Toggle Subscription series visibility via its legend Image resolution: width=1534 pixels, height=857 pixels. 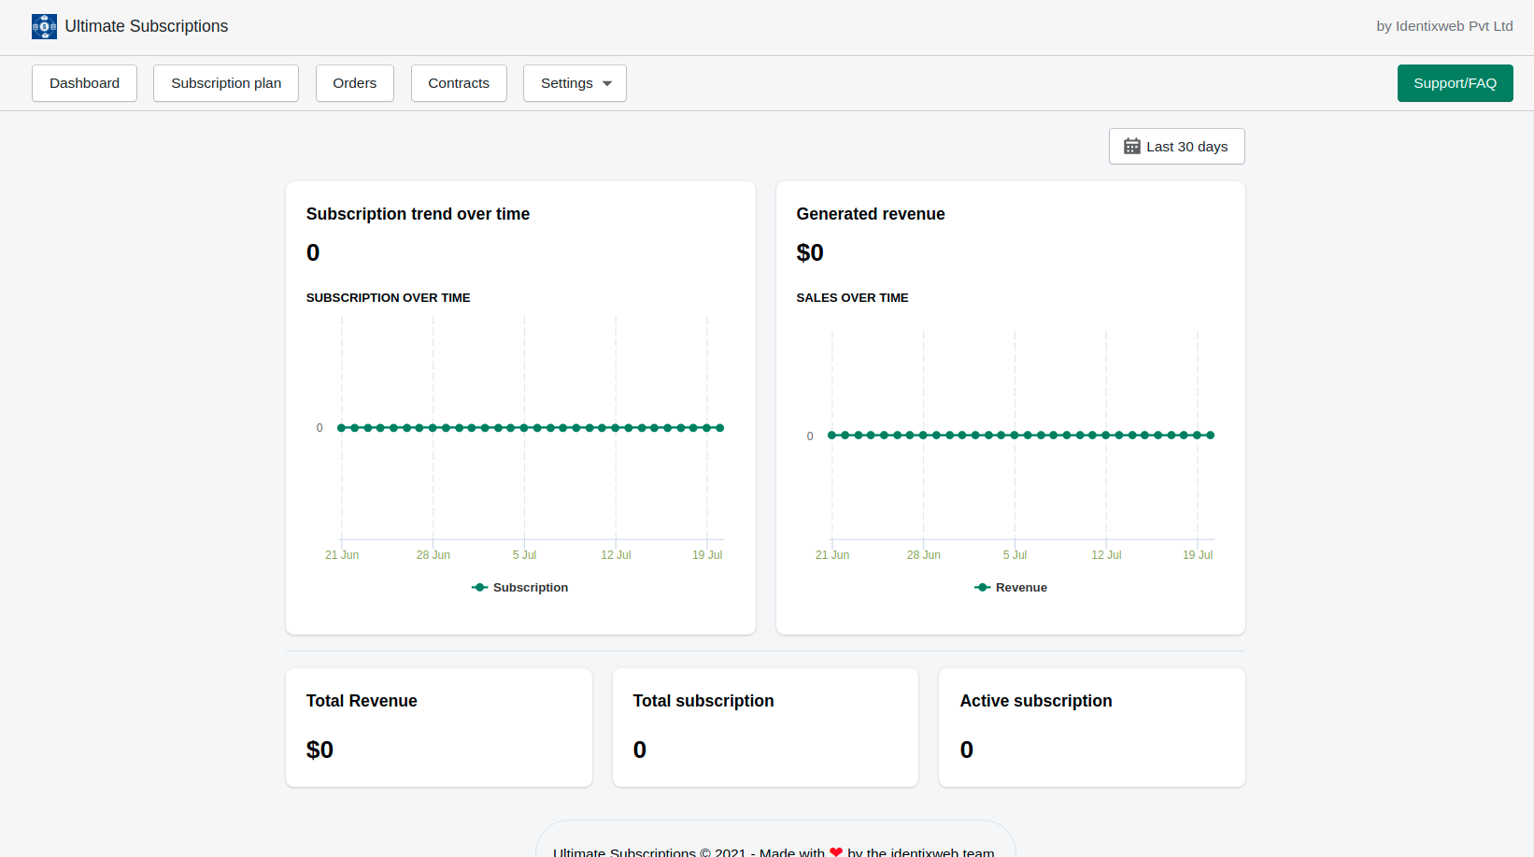tap(519, 587)
